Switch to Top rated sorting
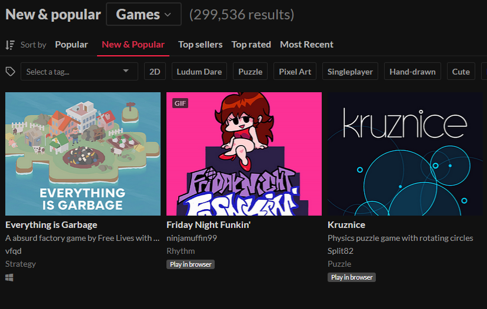487x309 pixels. pyautogui.click(x=251, y=45)
